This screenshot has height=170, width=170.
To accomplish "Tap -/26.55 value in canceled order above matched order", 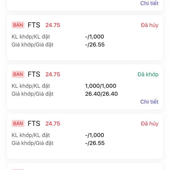I will 95,44.
